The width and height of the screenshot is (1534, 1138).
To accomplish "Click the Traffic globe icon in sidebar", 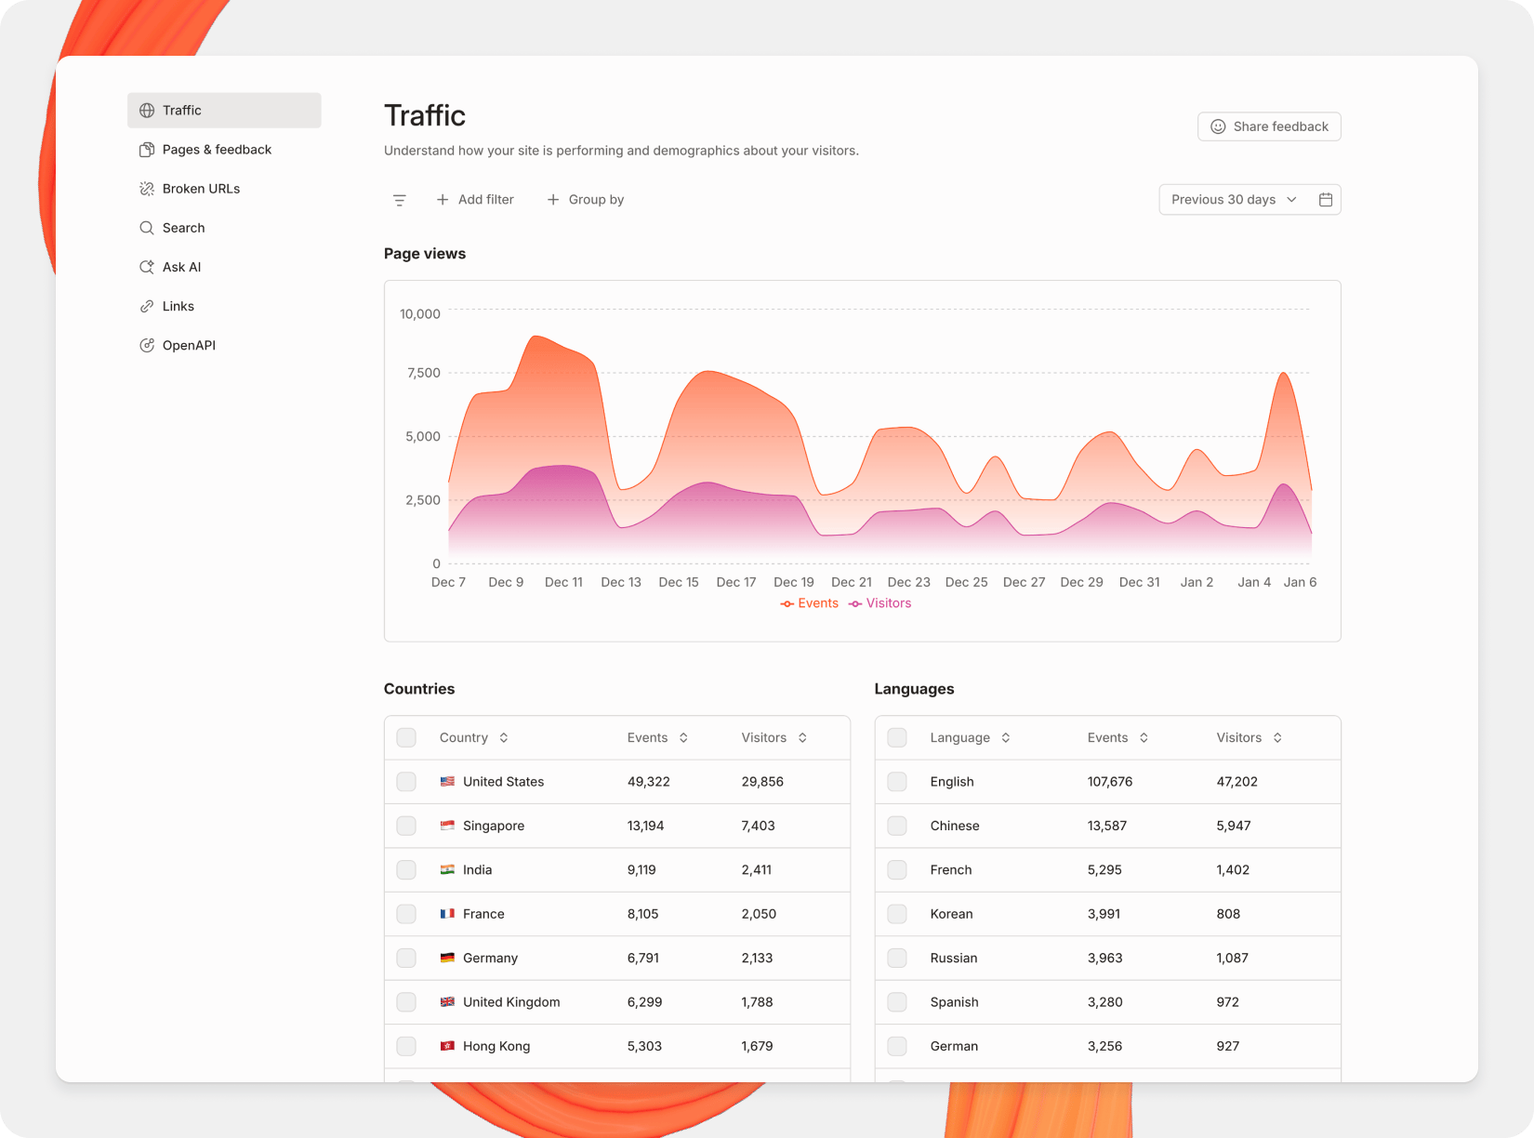I will pos(147,110).
